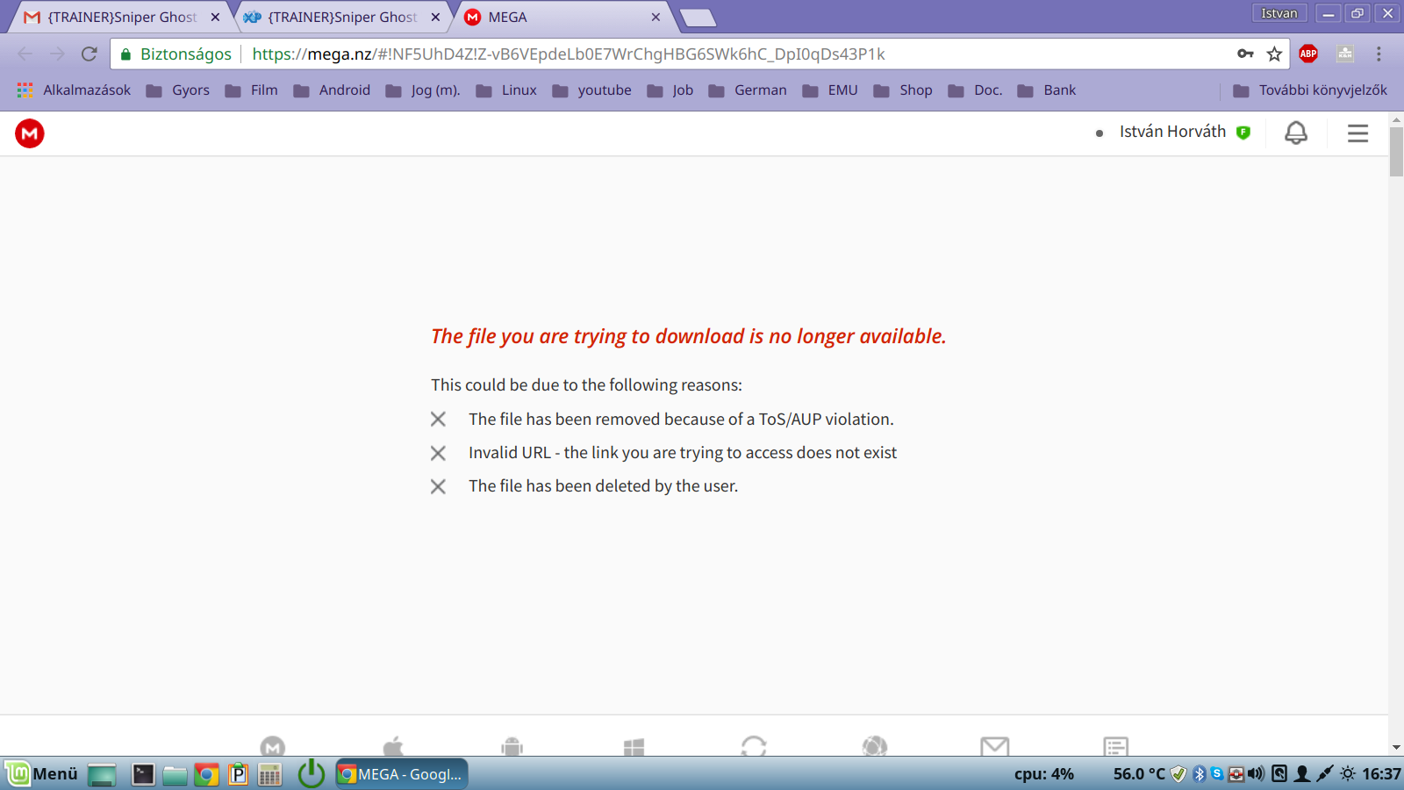The height and width of the screenshot is (790, 1404).
Task: Open the Linux bookmarks folder
Action: (507, 90)
